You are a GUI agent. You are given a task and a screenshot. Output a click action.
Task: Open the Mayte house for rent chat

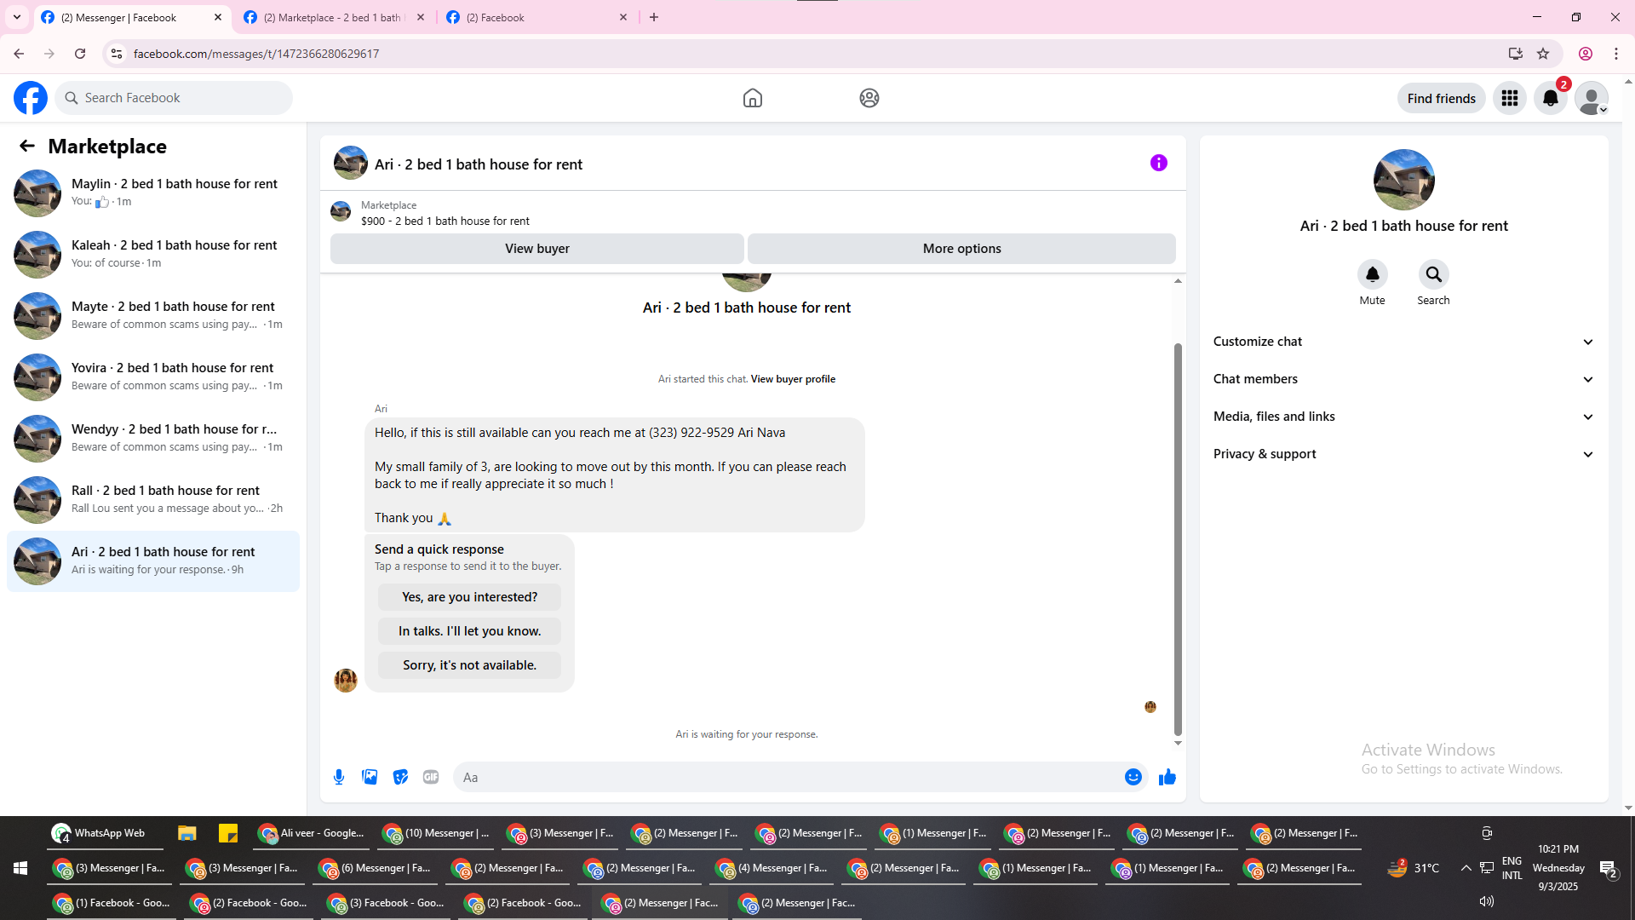pyautogui.click(x=153, y=316)
